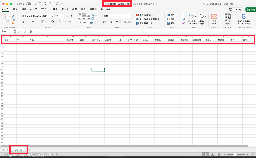
Task: Click the wrap text icon
Action: click(x=93, y=15)
